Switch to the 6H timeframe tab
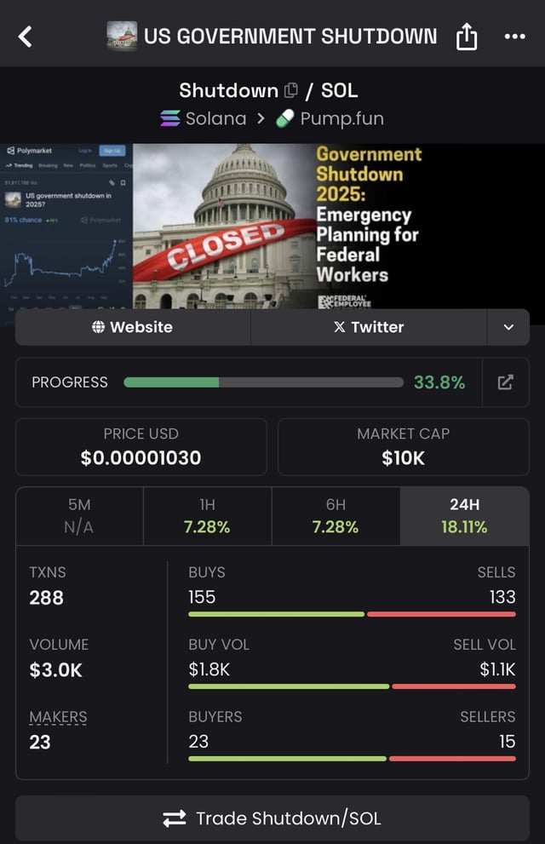 click(336, 516)
